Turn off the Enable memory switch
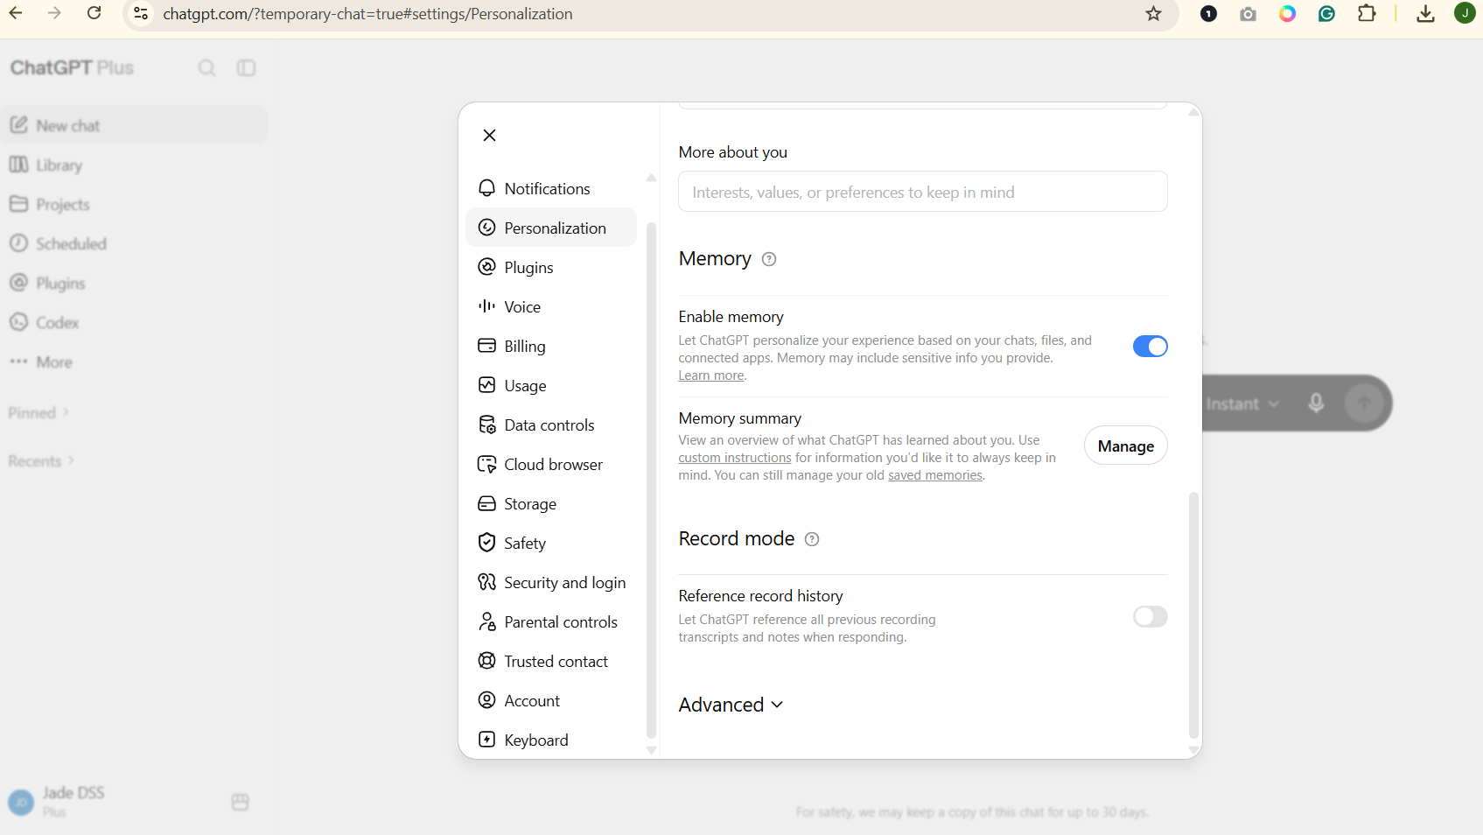Image resolution: width=1483 pixels, height=835 pixels. [x=1150, y=347]
